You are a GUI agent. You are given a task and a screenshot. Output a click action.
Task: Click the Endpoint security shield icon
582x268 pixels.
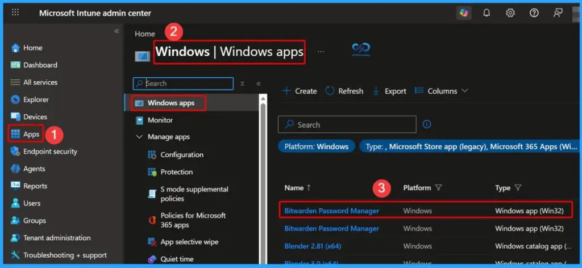[x=15, y=151]
